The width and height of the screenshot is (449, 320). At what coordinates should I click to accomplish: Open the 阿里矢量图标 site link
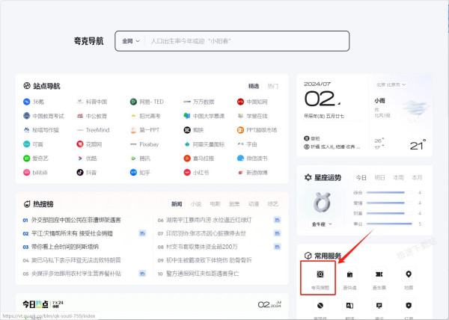tap(209, 144)
